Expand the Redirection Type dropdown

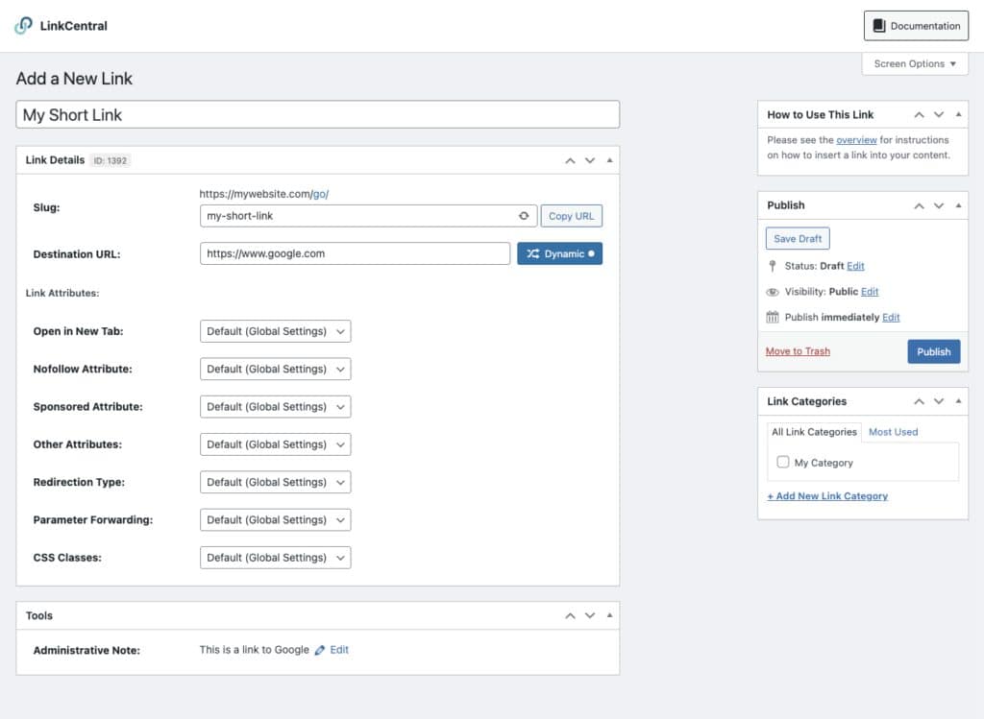pos(275,482)
